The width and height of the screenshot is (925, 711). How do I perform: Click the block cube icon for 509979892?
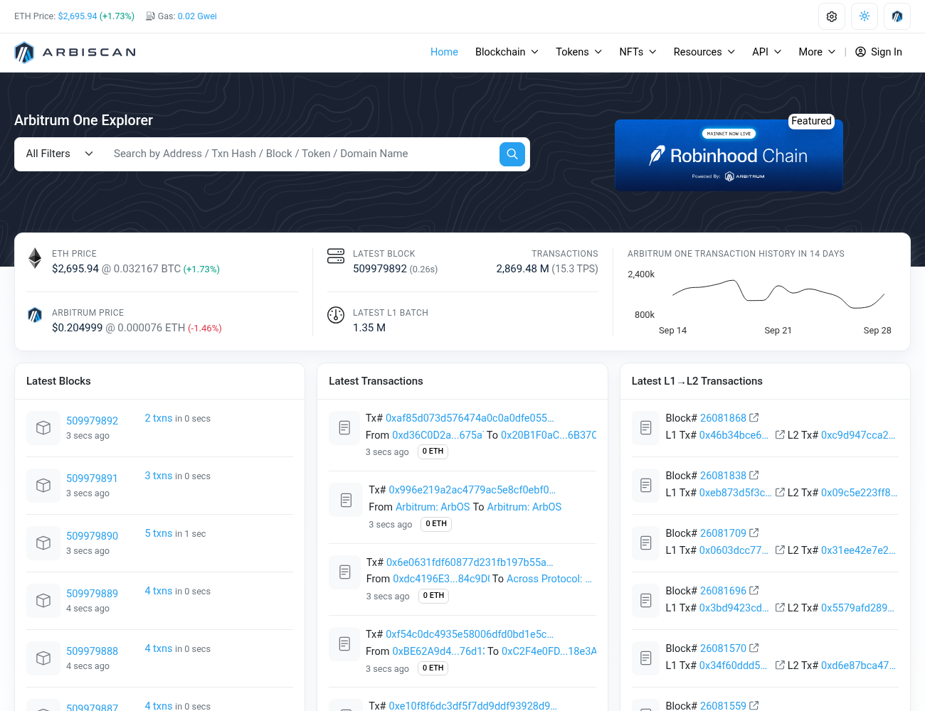coord(43,428)
